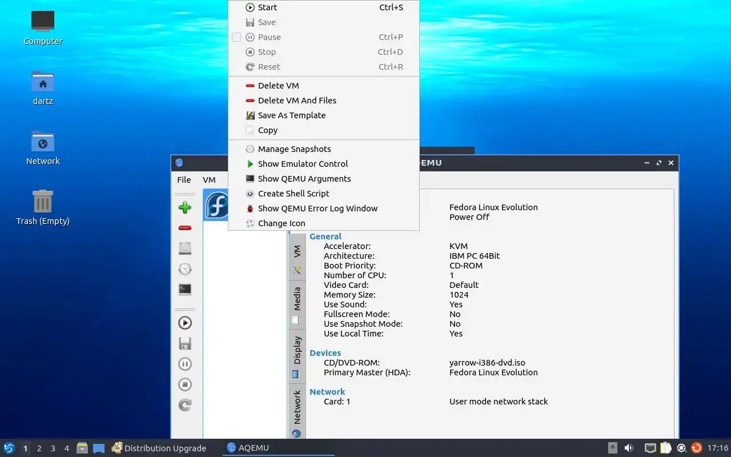Click the Power Off status text
This screenshot has height=457, width=731.
[469, 217]
